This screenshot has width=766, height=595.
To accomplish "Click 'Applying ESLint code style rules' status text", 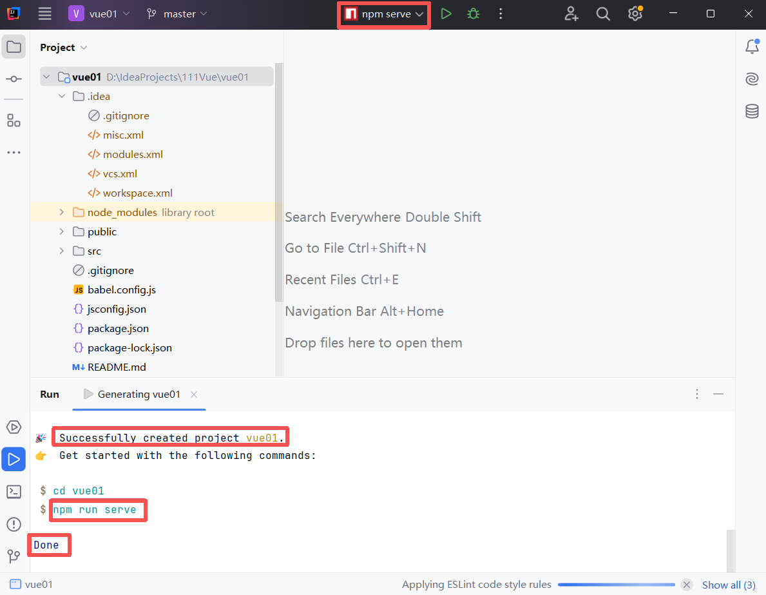I will [x=476, y=584].
